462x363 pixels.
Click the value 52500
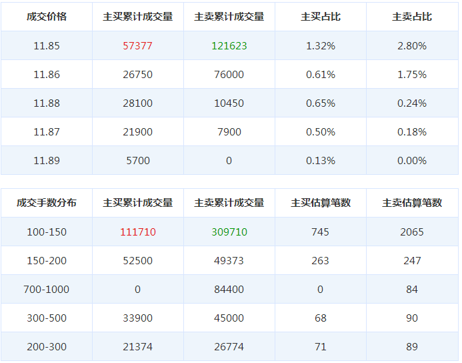(x=137, y=261)
